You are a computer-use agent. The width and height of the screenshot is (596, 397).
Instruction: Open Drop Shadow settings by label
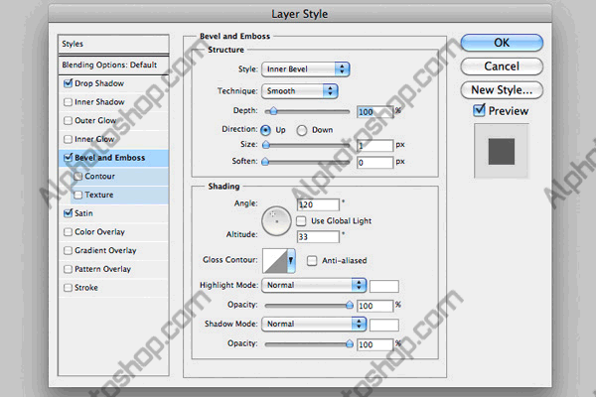pos(99,83)
